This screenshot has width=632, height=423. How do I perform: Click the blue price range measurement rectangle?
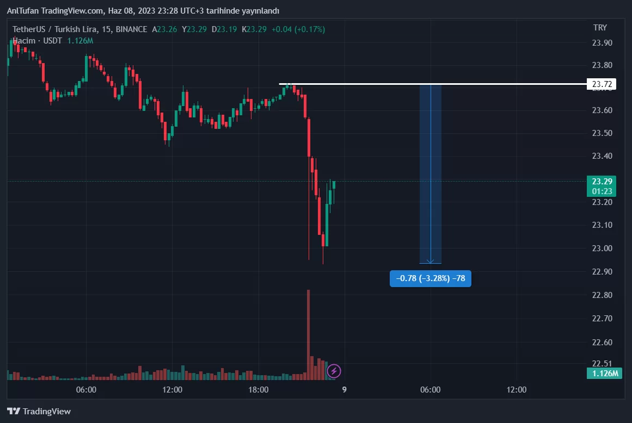430,174
